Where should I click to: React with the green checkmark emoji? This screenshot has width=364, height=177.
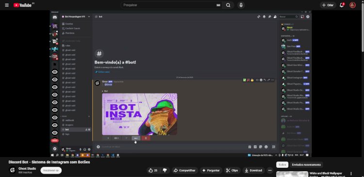pos(245,80)
